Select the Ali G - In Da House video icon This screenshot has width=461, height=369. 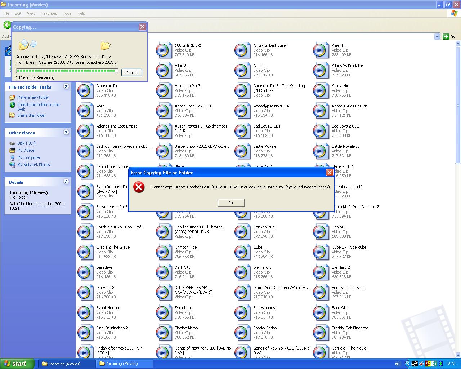coord(242,50)
